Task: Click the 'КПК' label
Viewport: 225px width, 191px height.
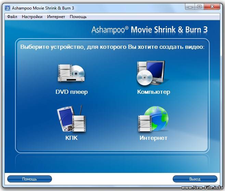Action: (x=71, y=138)
